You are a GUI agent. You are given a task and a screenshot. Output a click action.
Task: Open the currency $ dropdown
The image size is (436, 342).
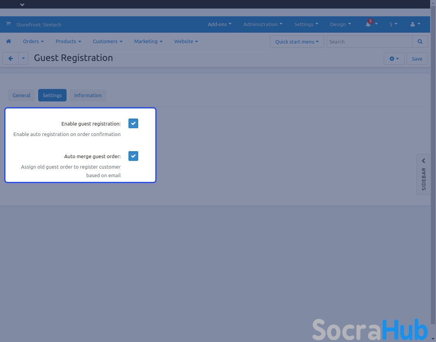pos(393,24)
